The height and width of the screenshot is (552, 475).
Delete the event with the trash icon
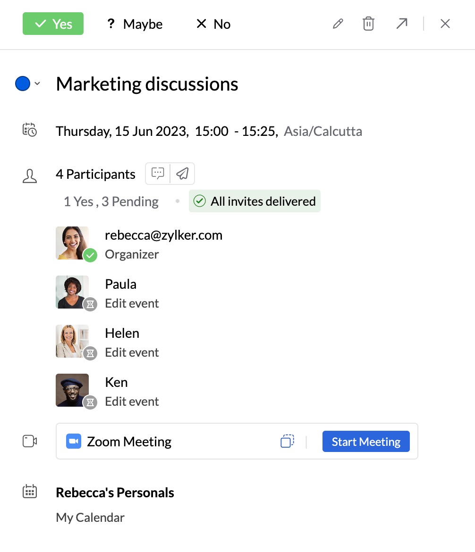click(368, 24)
